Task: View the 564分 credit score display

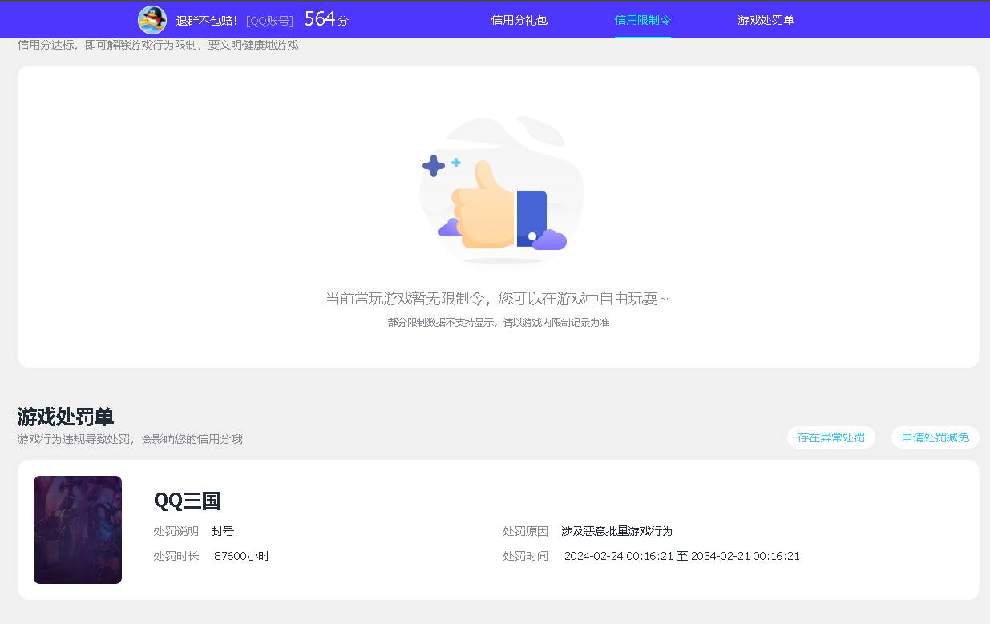Action: click(325, 18)
